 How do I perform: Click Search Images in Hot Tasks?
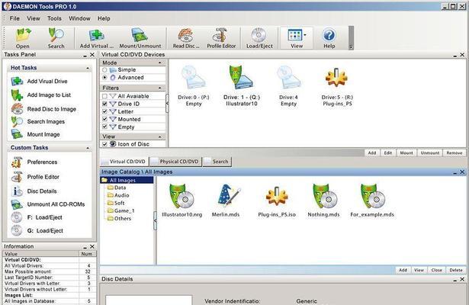pos(38,121)
